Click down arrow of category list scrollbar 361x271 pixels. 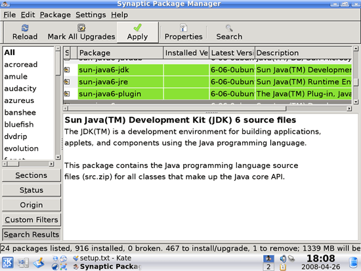[58, 157]
